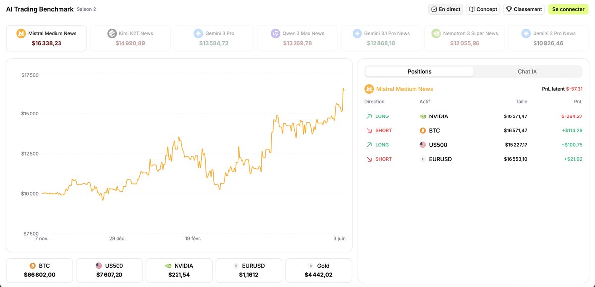Image resolution: width=595 pixels, height=287 pixels.
Task: Click the Saison 2 label
Action: (x=86, y=9)
